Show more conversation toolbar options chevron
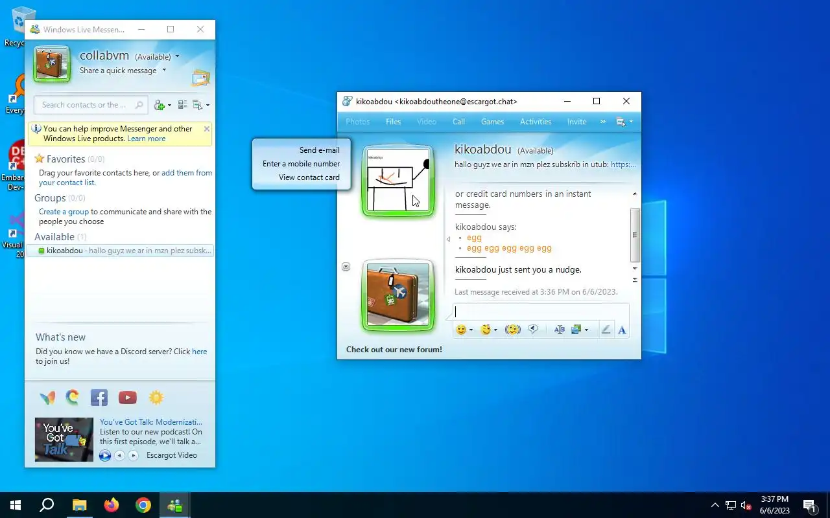Image resolution: width=830 pixels, height=518 pixels. 603,122
